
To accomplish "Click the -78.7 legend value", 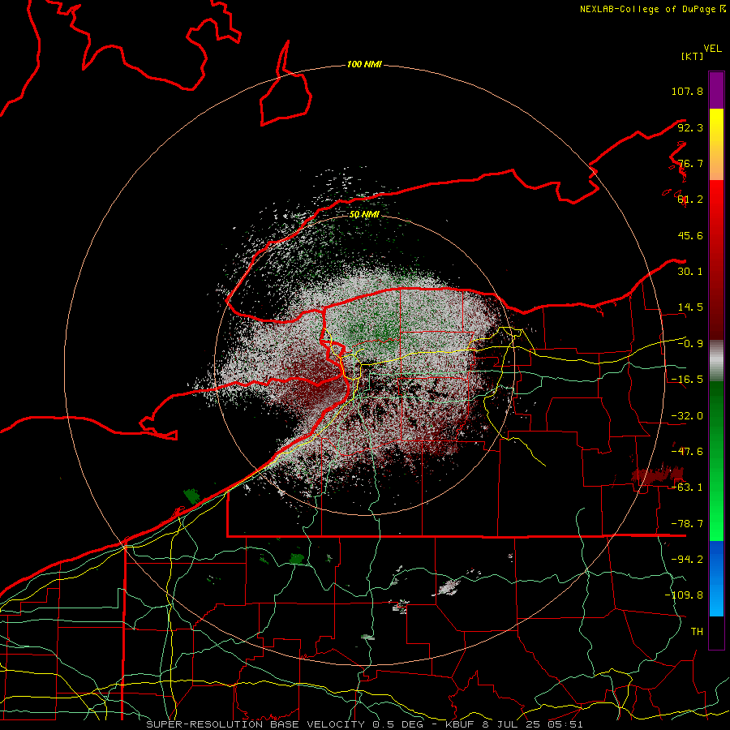I will click(x=687, y=524).
